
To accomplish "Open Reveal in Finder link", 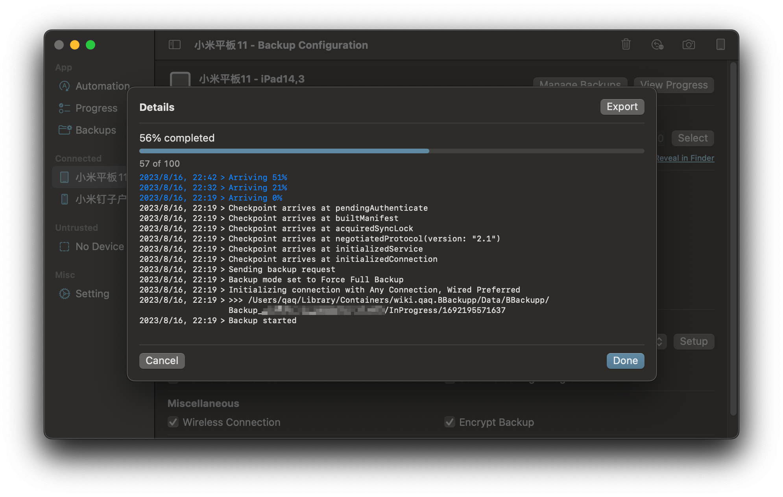I will point(685,158).
